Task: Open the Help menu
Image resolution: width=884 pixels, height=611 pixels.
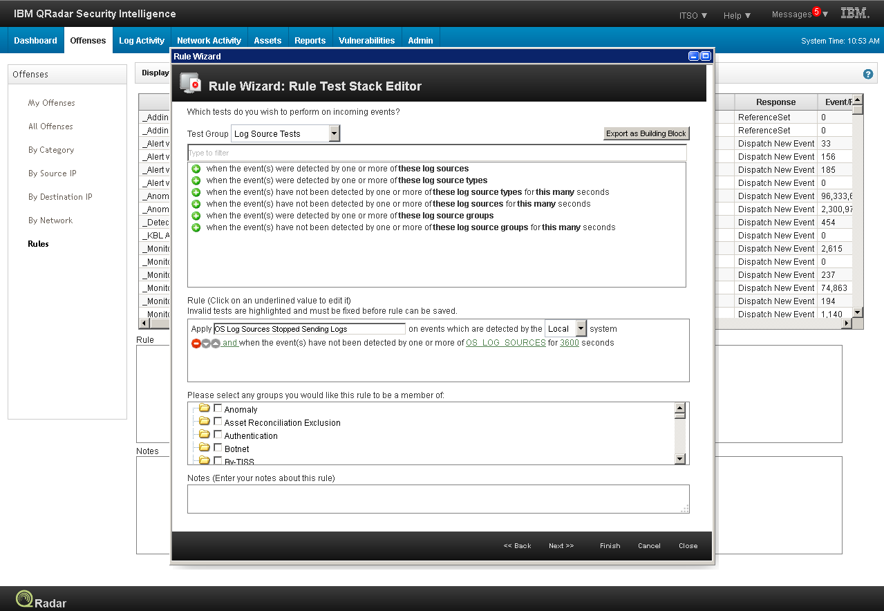Action: (x=737, y=15)
